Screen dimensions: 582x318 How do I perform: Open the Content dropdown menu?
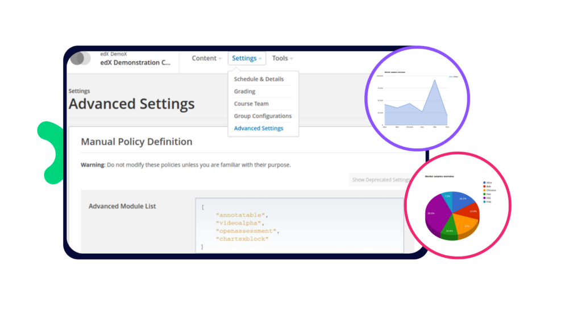[206, 58]
